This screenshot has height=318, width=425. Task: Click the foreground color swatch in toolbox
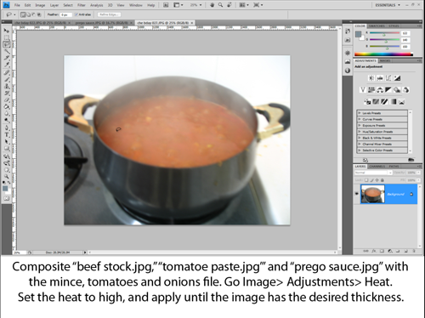click(5, 189)
